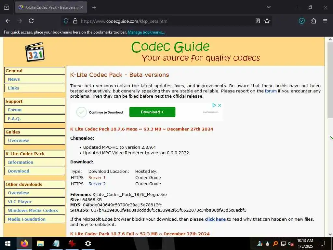This screenshot has width=333, height=250.
Task: Click scroll down arrow of scrollbar
Action: click(x=330, y=234)
